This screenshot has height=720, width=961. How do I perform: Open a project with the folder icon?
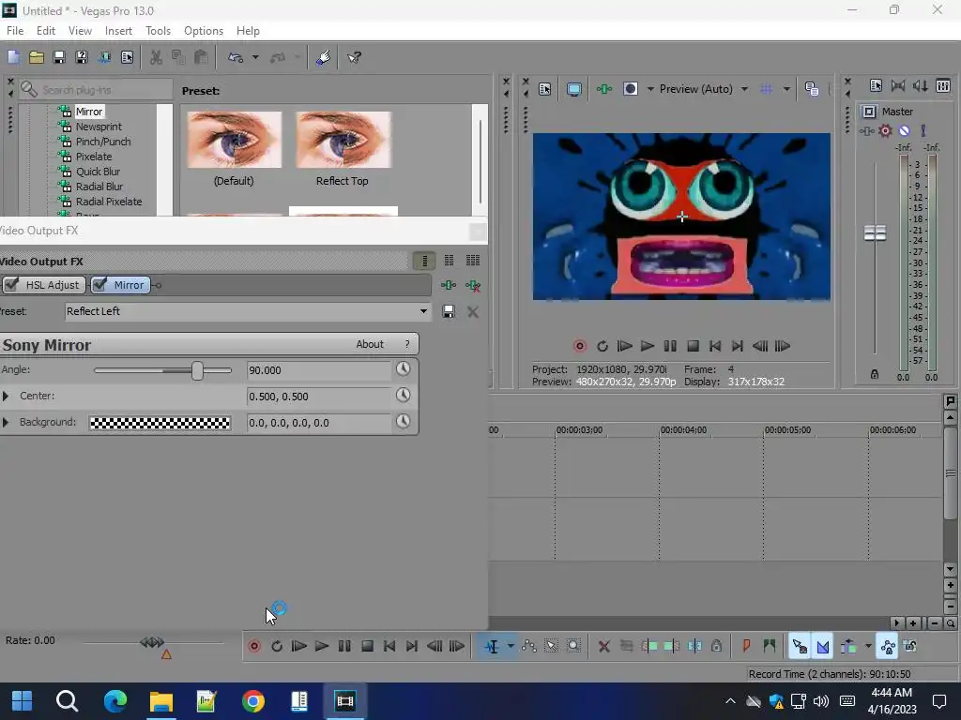[37, 57]
